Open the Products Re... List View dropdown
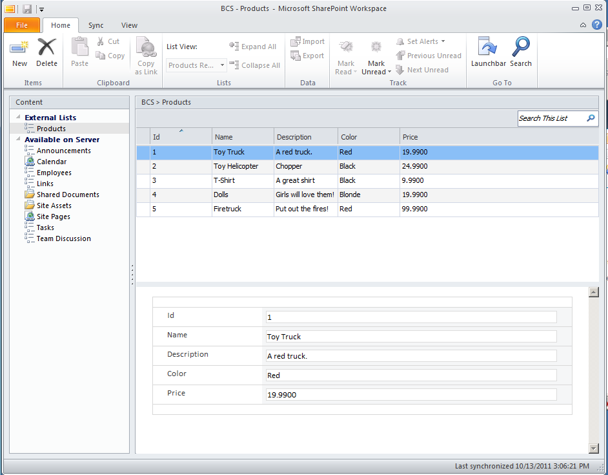Screen dimensions: 608x475 tap(222, 65)
